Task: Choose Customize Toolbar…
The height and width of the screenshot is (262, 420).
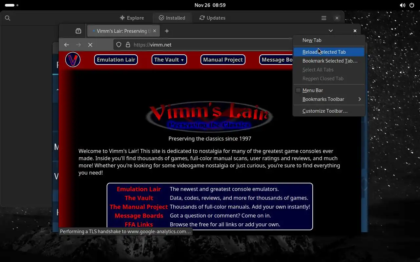Action: click(329, 111)
